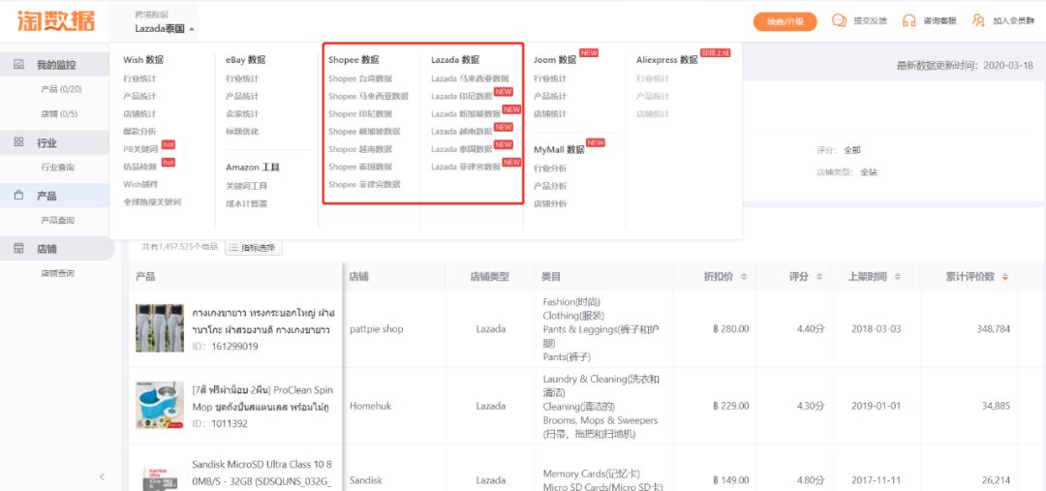
Task: Select Lazada 菲律宾数据
Action: [x=466, y=167]
